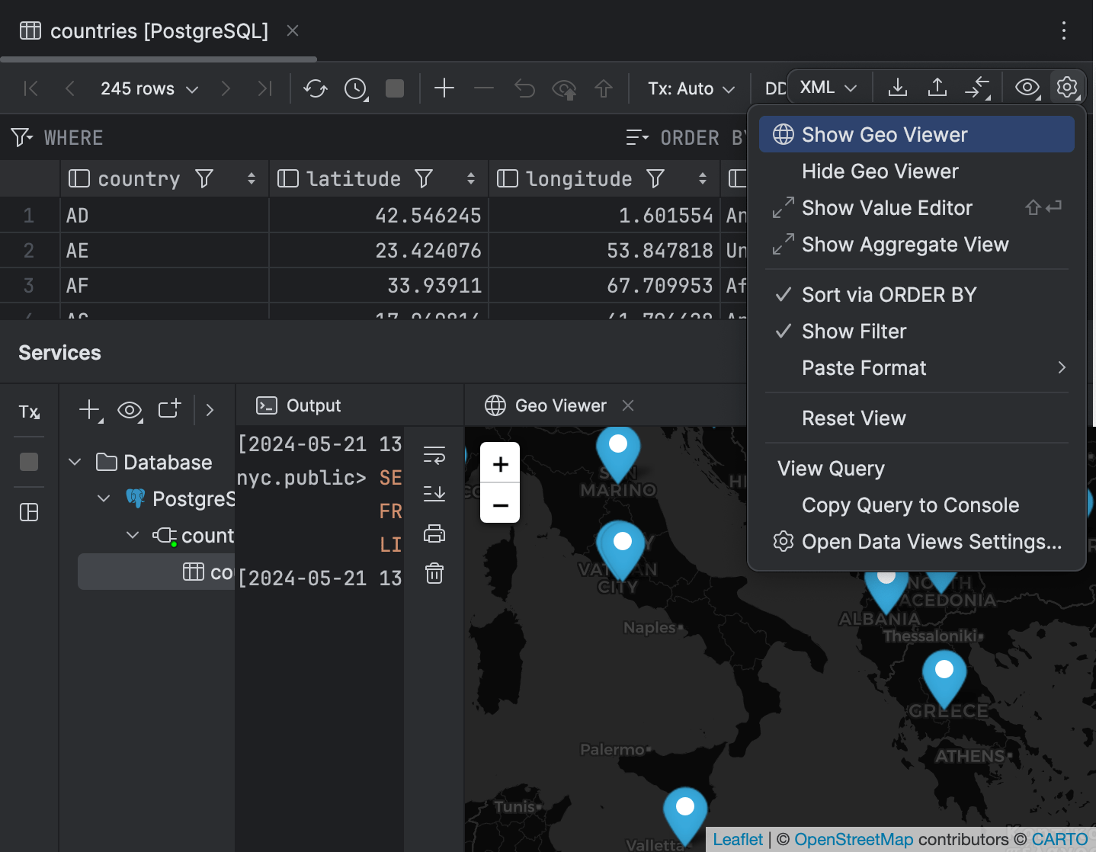Image resolution: width=1096 pixels, height=852 pixels.
Task: Clear the Output log with the trash icon
Action: tap(434, 574)
